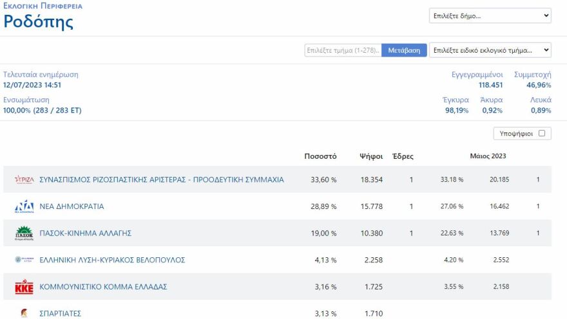The width and height of the screenshot is (567, 319).
Task: Click the Μάιος 2023 column header
Action: coord(488,156)
